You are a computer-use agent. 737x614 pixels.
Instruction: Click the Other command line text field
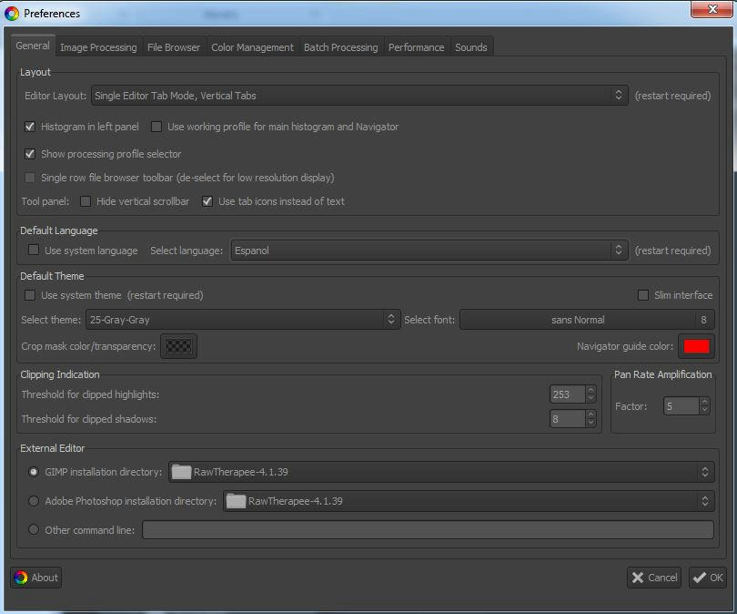[428, 529]
